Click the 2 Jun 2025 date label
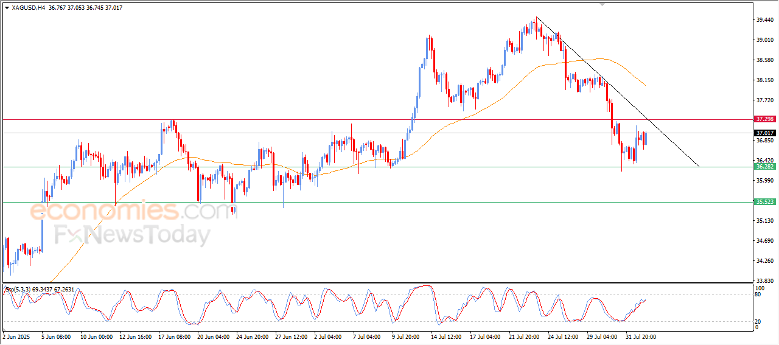Image resolution: width=779 pixels, height=345 pixels. [x=17, y=336]
